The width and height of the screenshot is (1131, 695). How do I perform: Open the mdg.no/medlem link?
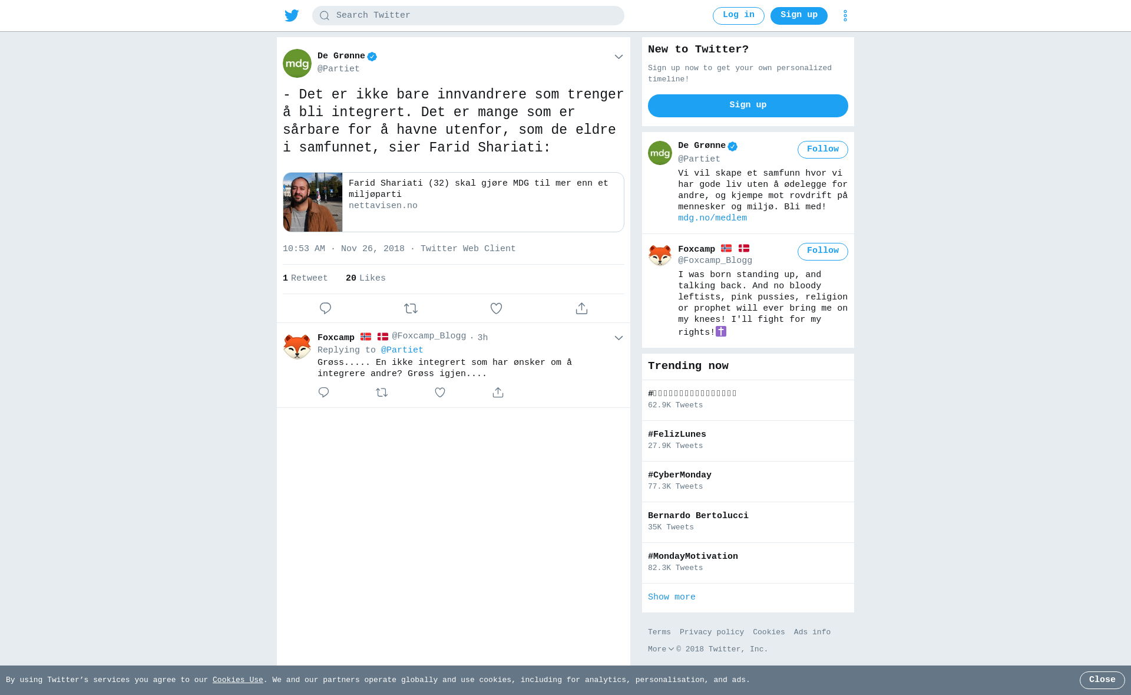click(x=712, y=218)
